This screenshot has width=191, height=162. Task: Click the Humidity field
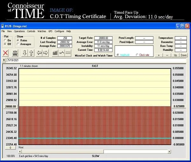[x=181, y=50]
